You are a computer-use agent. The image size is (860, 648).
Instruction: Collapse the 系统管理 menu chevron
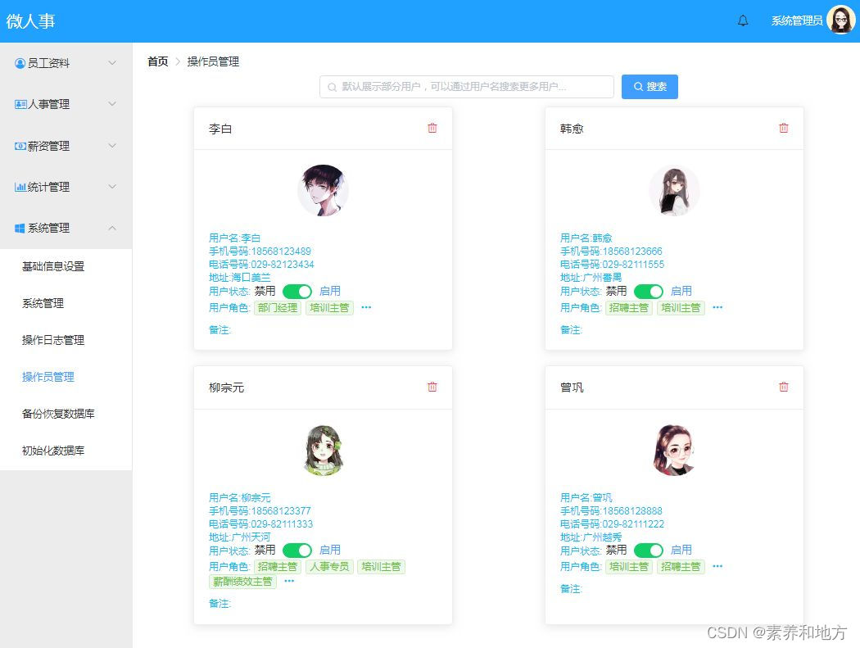coord(112,229)
